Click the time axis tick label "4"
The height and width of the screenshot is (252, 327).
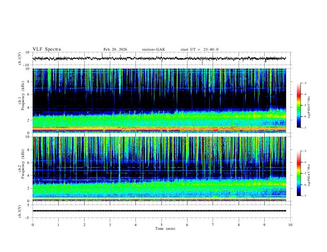(x=135, y=225)
